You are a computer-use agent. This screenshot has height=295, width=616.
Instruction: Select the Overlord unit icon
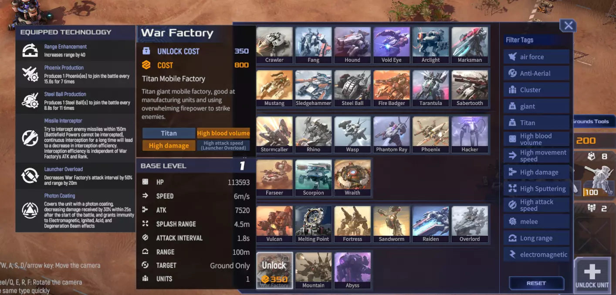point(470,224)
